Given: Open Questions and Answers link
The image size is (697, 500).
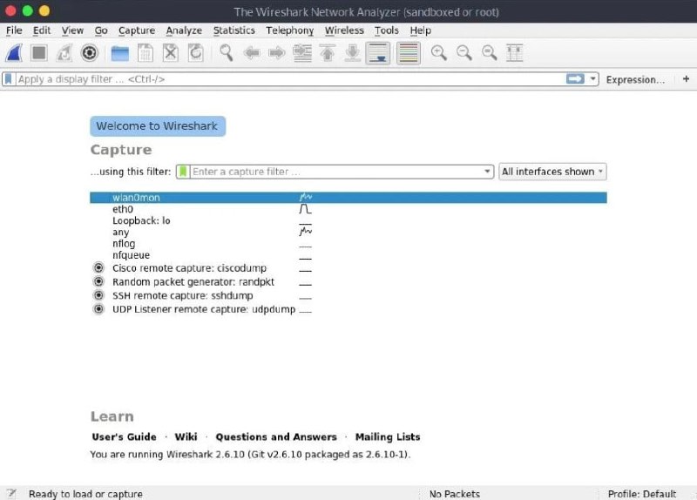Looking at the screenshot, I should click(276, 437).
